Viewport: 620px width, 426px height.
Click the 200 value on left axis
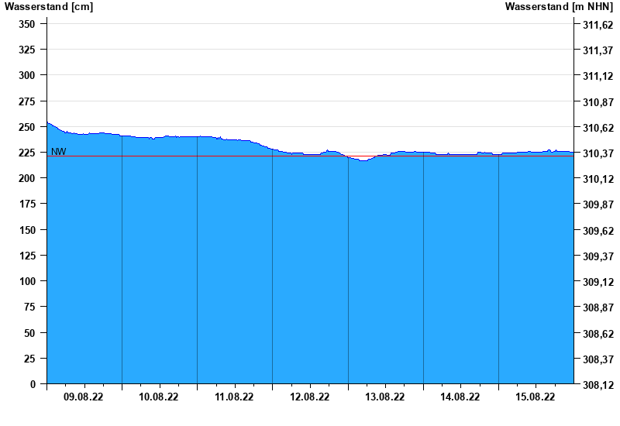[x=27, y=178]
